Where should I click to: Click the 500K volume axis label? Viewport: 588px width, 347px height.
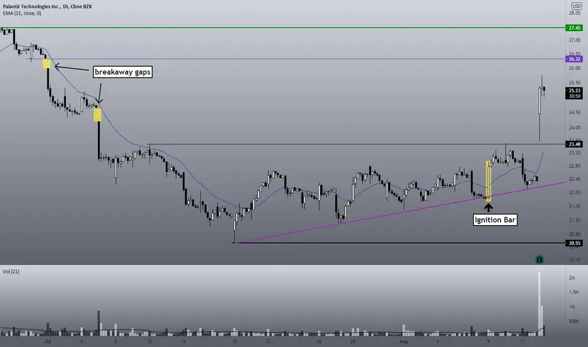(x=573, y=321)
